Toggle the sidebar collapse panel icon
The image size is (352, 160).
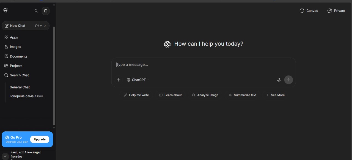tap(46, 11)
